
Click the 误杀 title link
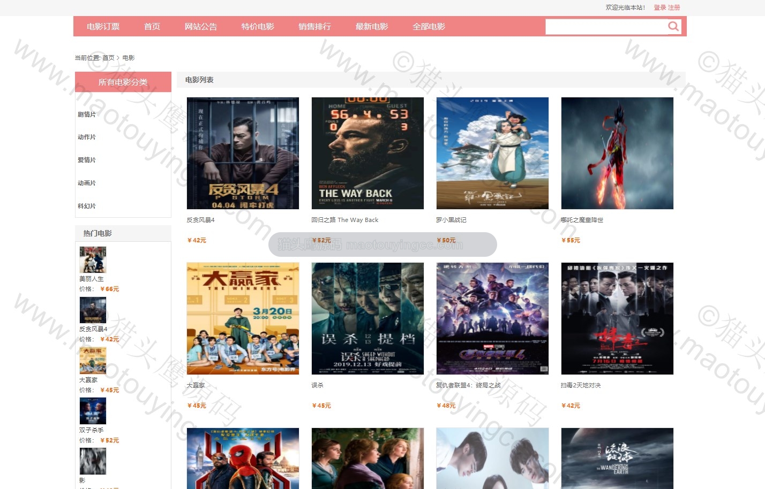[317, 385]
